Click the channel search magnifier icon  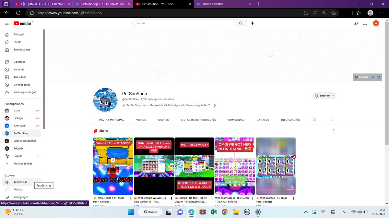(x=314, y=120)
